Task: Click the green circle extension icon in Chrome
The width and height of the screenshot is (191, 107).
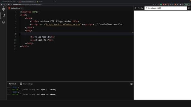Action: click(x=161, y=4)
